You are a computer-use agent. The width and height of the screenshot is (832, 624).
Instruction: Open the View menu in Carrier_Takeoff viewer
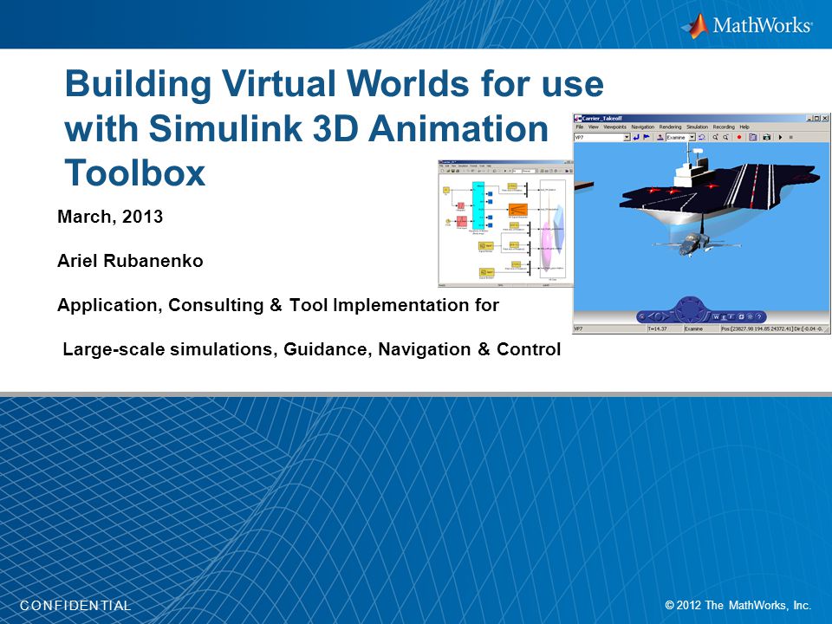593,127
